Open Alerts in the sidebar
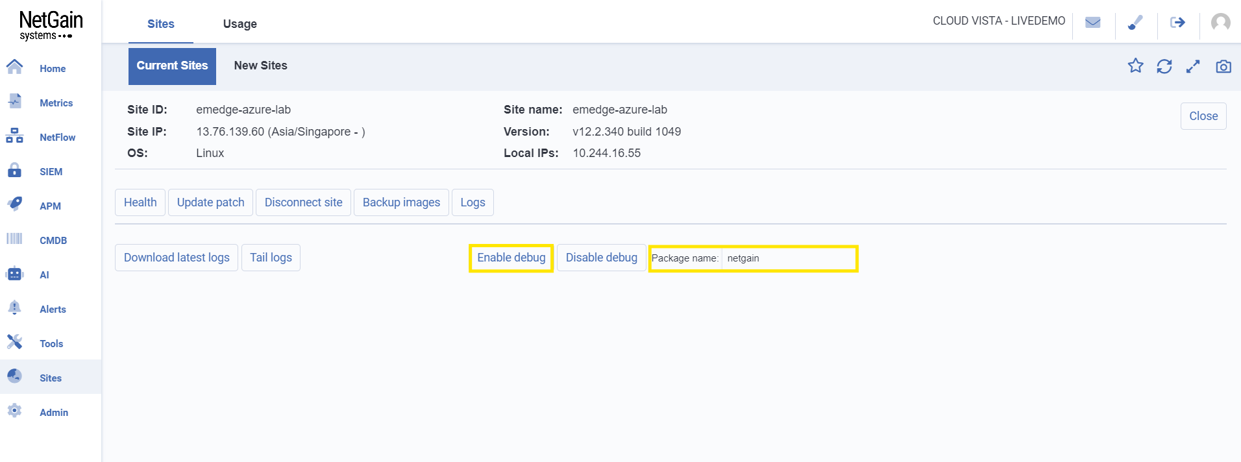The image size is (1241, 462). 53,310
